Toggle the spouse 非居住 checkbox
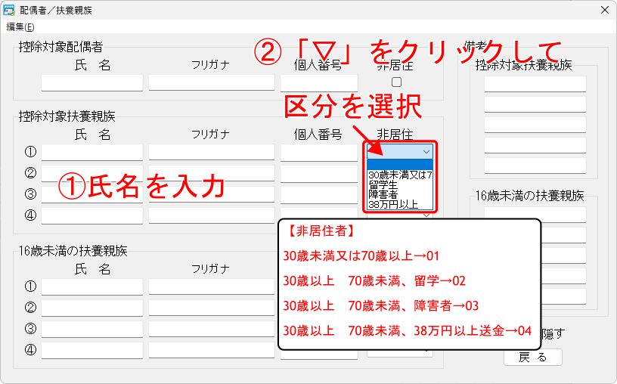The height and width of the screenshot is (384, 617). [396, 82]
